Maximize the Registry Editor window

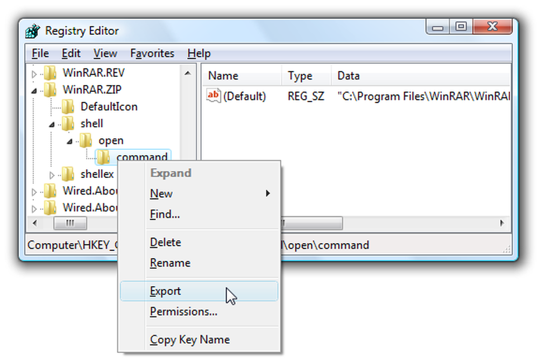(x=461, y=27)
